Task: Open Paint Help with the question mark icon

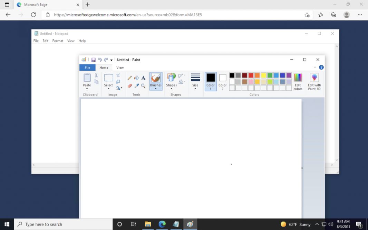Action: pos(321,68)
